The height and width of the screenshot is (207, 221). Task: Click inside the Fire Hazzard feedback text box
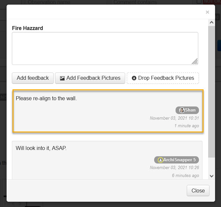point(105,48)
